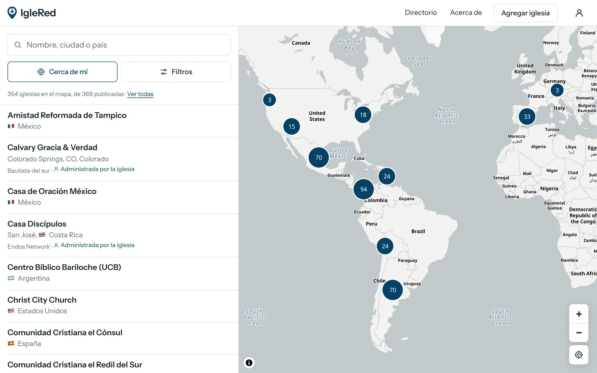Open the Filtros panel
Viewport: 597px width, 373px height.
[176, 72]
